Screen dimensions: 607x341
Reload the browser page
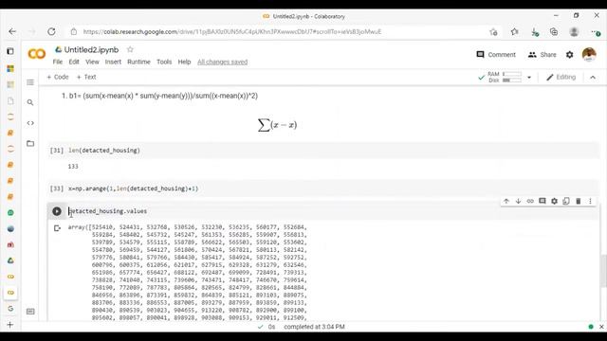pyautogui.click(x=51, y=31)
